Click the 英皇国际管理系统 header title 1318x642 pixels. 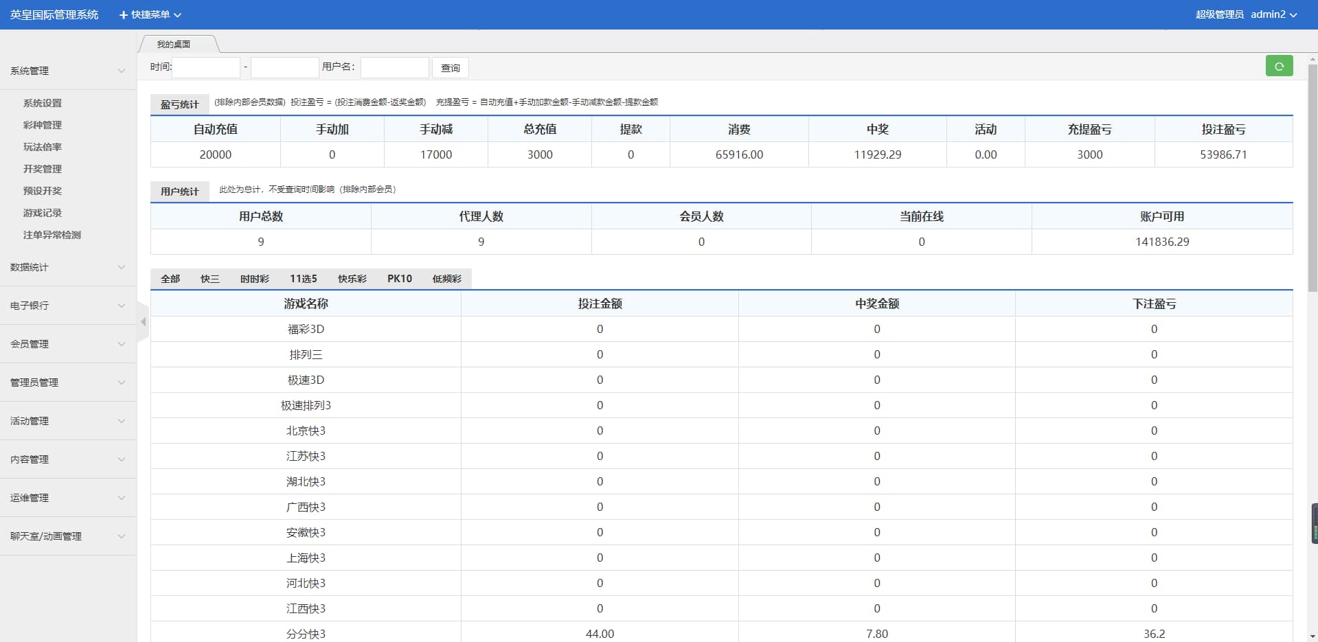pyautogui.click(x=54, y=14)
